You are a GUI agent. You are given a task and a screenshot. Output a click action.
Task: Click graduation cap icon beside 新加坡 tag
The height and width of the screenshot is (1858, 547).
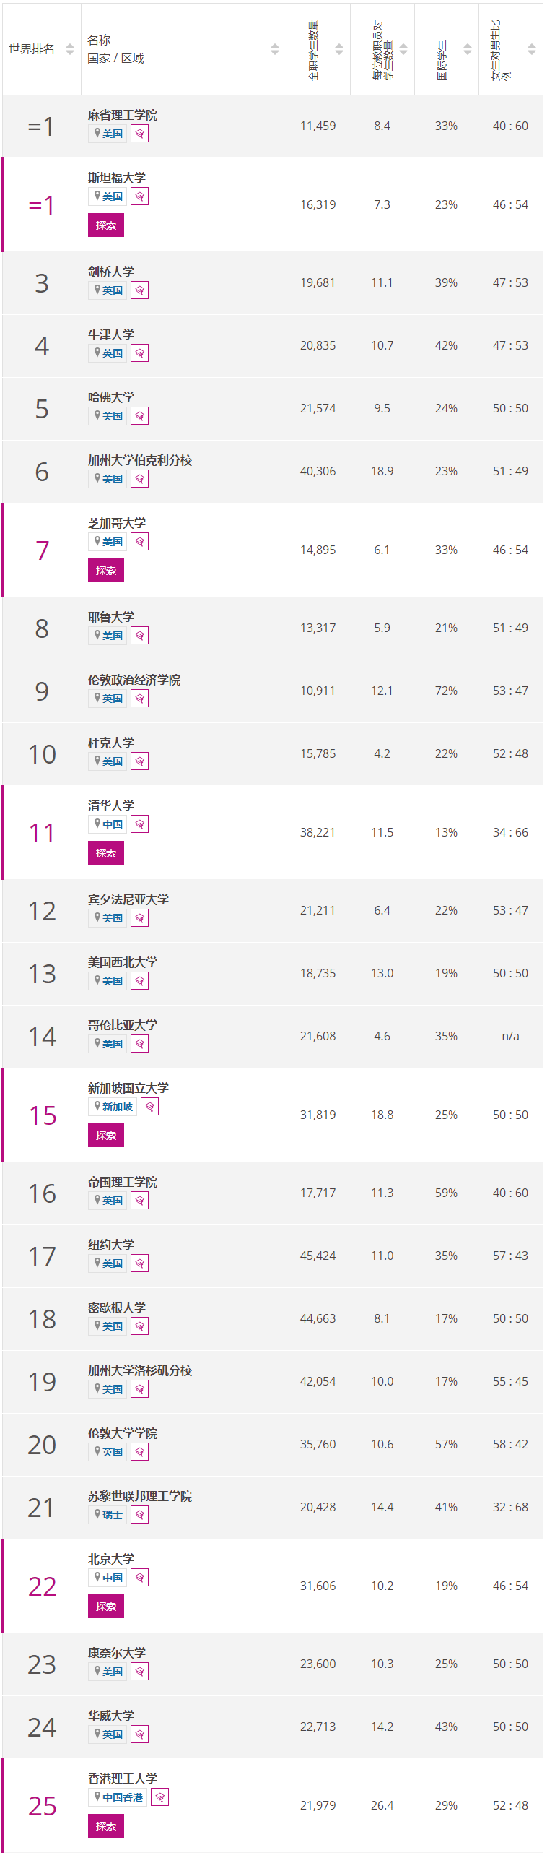pyautogui.click(x=149, y=1107)
